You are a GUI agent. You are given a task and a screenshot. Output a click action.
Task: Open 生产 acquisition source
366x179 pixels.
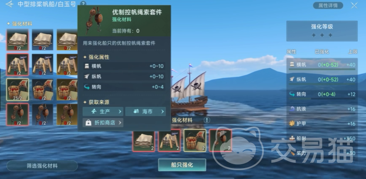click(x=103, y=112)
